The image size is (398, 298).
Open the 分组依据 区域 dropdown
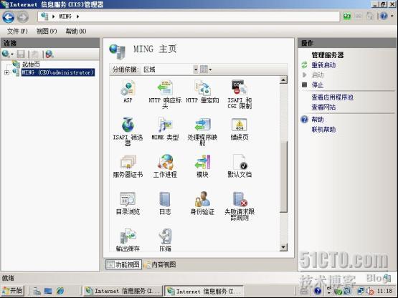coord(196,69)
